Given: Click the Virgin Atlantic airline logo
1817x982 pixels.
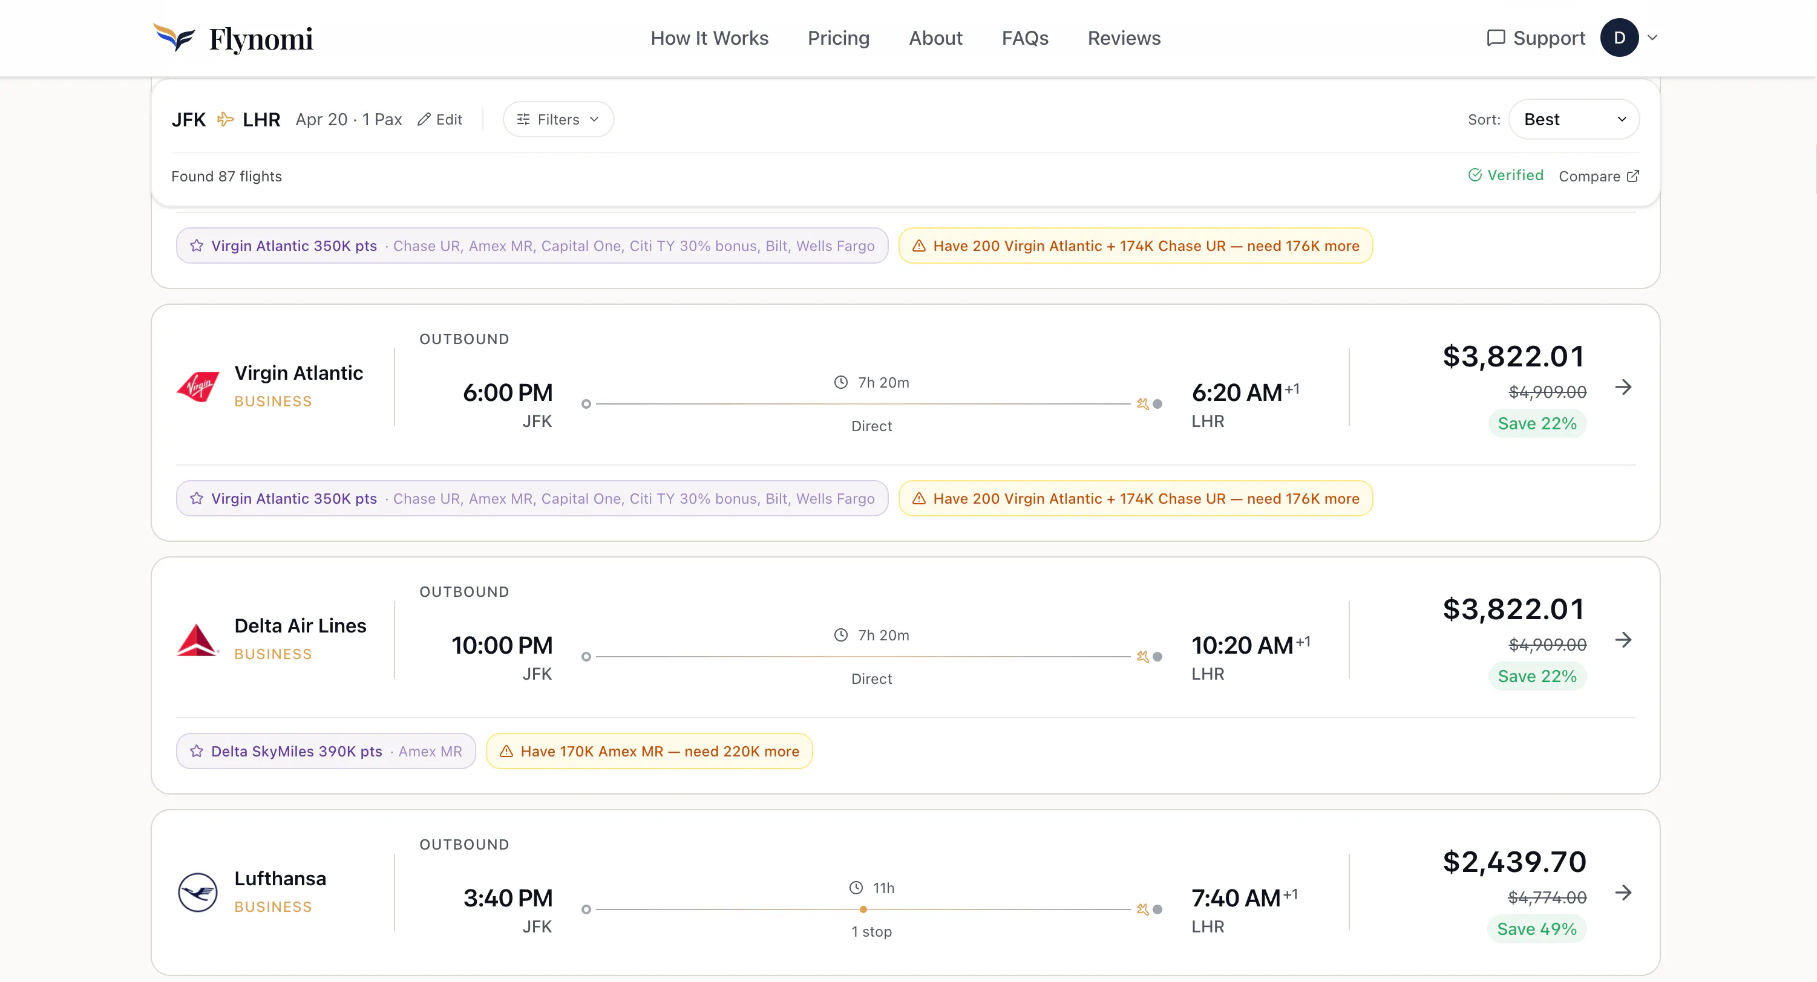Looking at the screenshot, I should [x=197, y=386].
